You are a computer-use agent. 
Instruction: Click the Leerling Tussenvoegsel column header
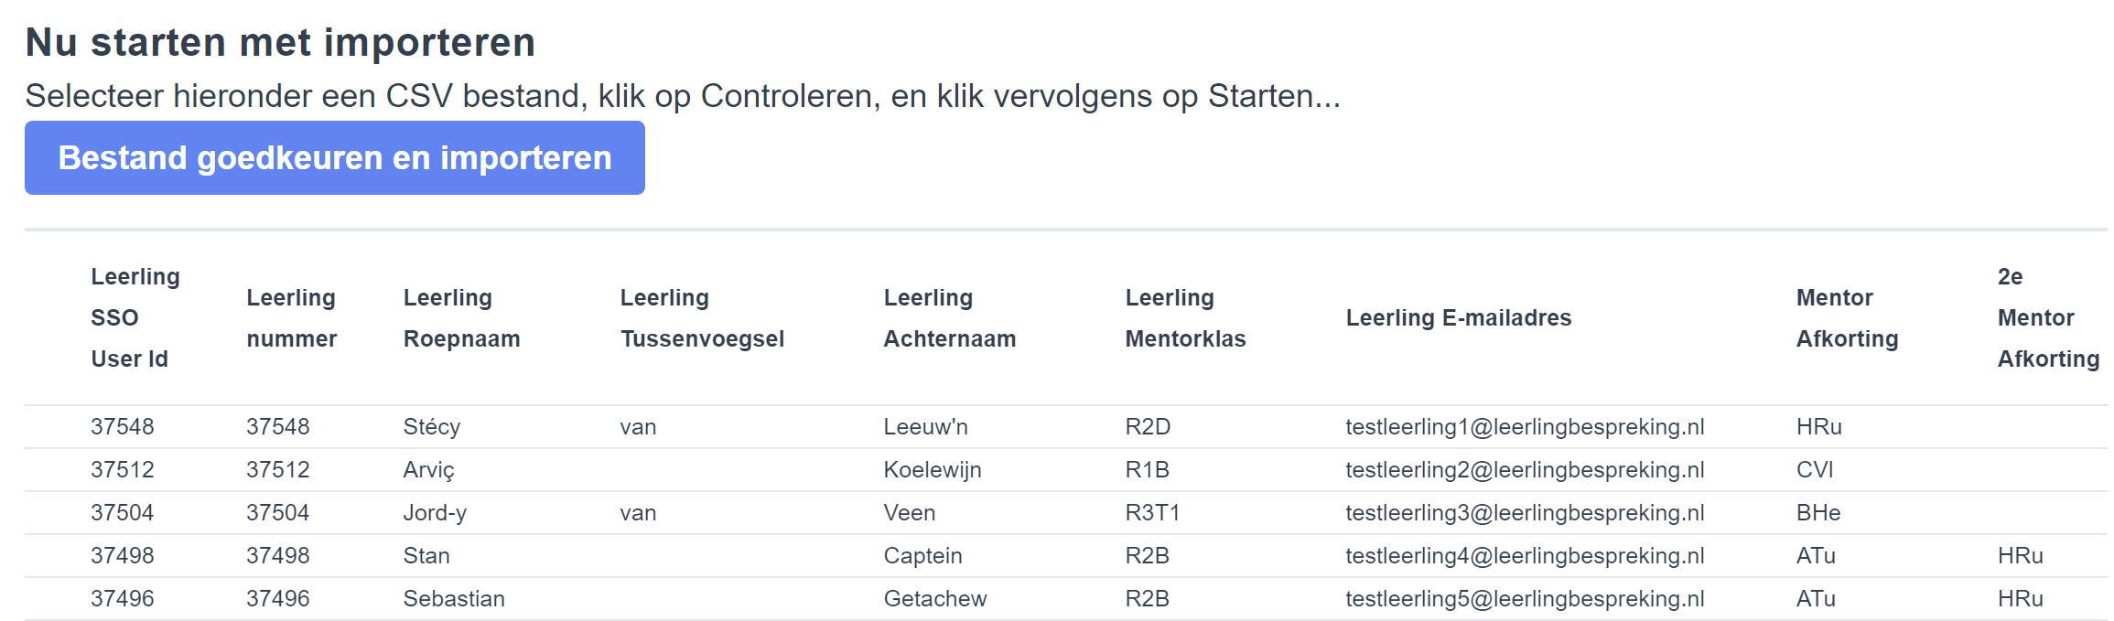702,317
